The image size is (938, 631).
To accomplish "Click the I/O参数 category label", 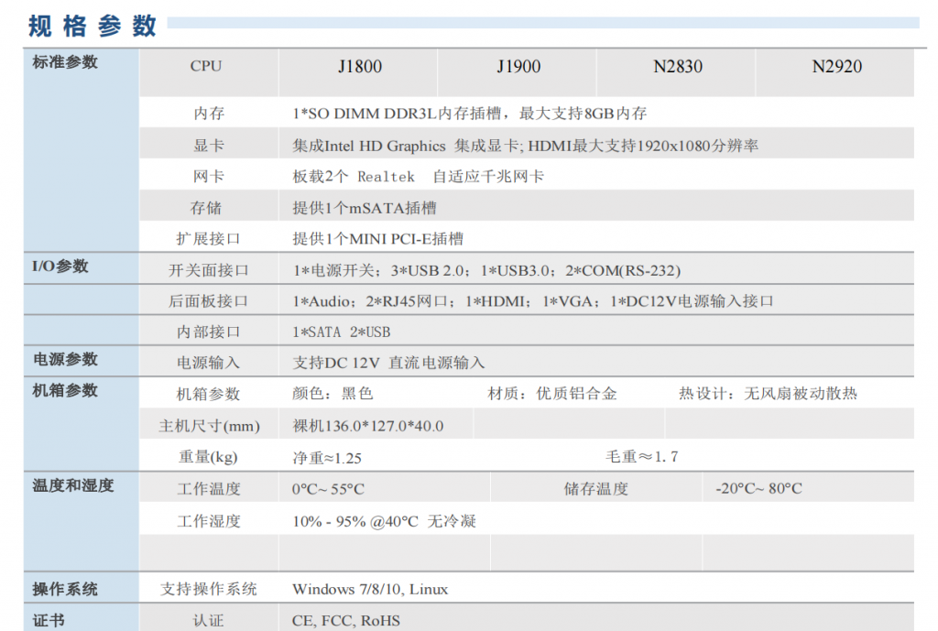I will coord(60,267).
